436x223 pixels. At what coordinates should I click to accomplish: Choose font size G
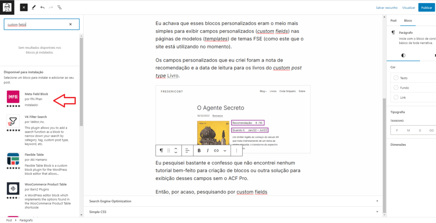click(420, 130)
